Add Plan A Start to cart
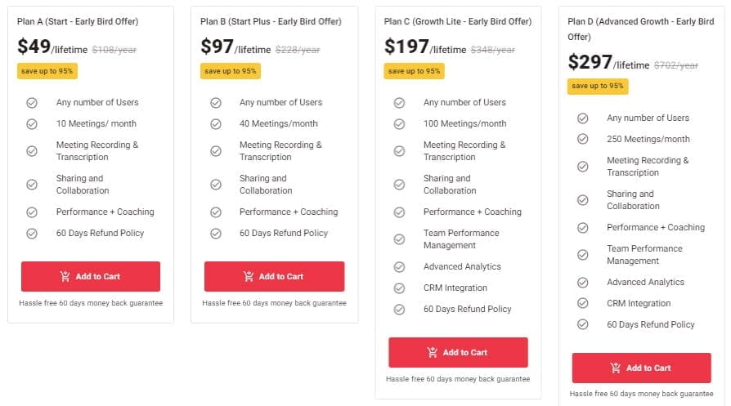 pos(91,277)
